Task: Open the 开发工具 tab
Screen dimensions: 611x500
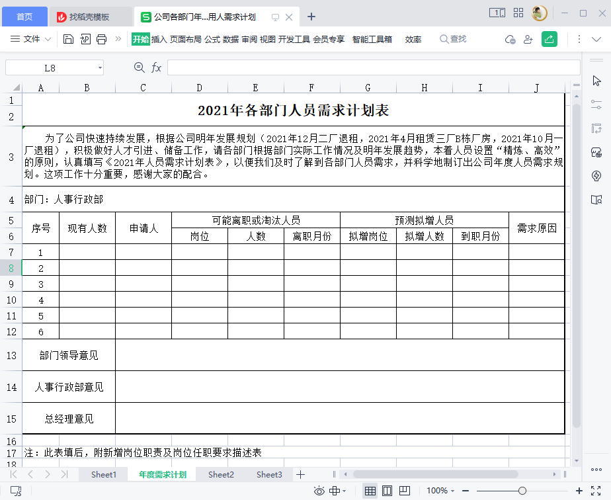Action: click(294, 39)
